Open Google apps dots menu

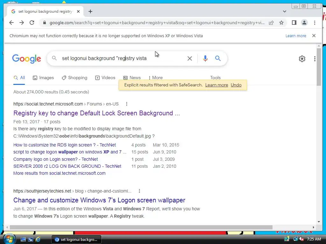point(315,59)
